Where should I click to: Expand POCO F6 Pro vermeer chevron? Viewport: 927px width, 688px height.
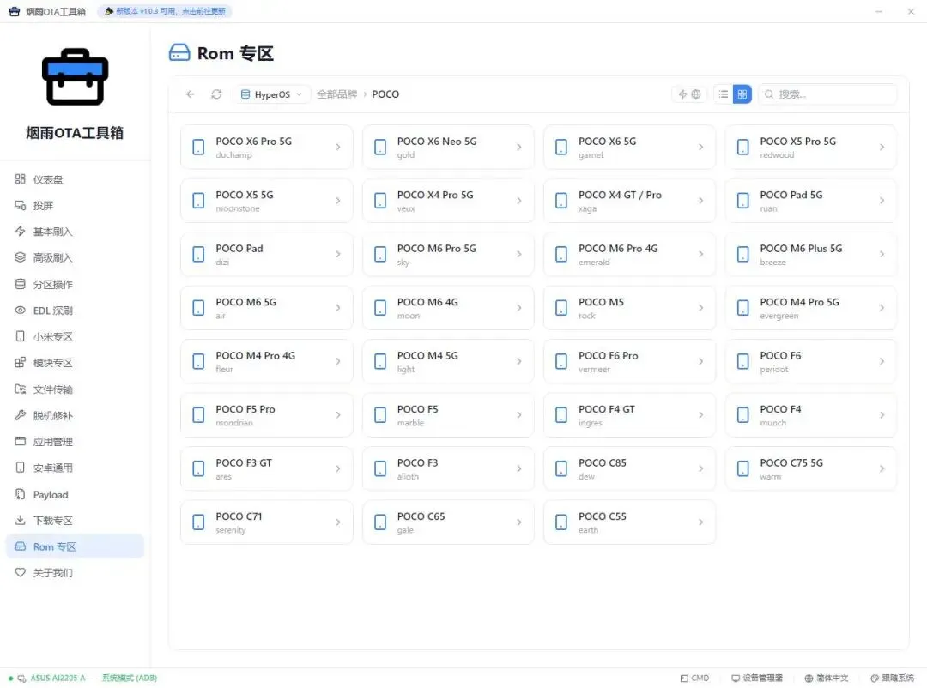coord(700,362)
